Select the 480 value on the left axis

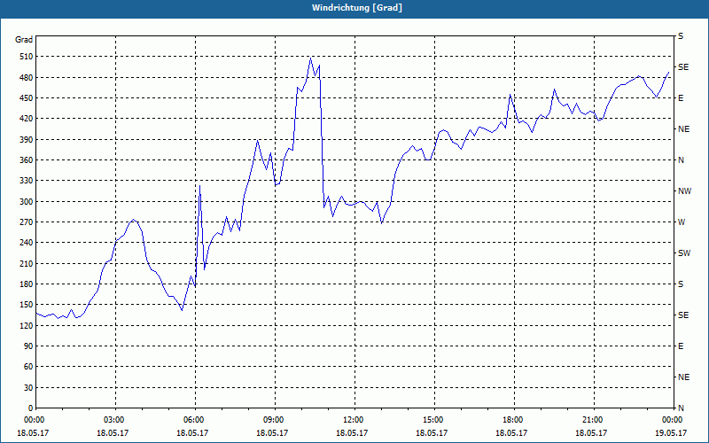point(27,78)
